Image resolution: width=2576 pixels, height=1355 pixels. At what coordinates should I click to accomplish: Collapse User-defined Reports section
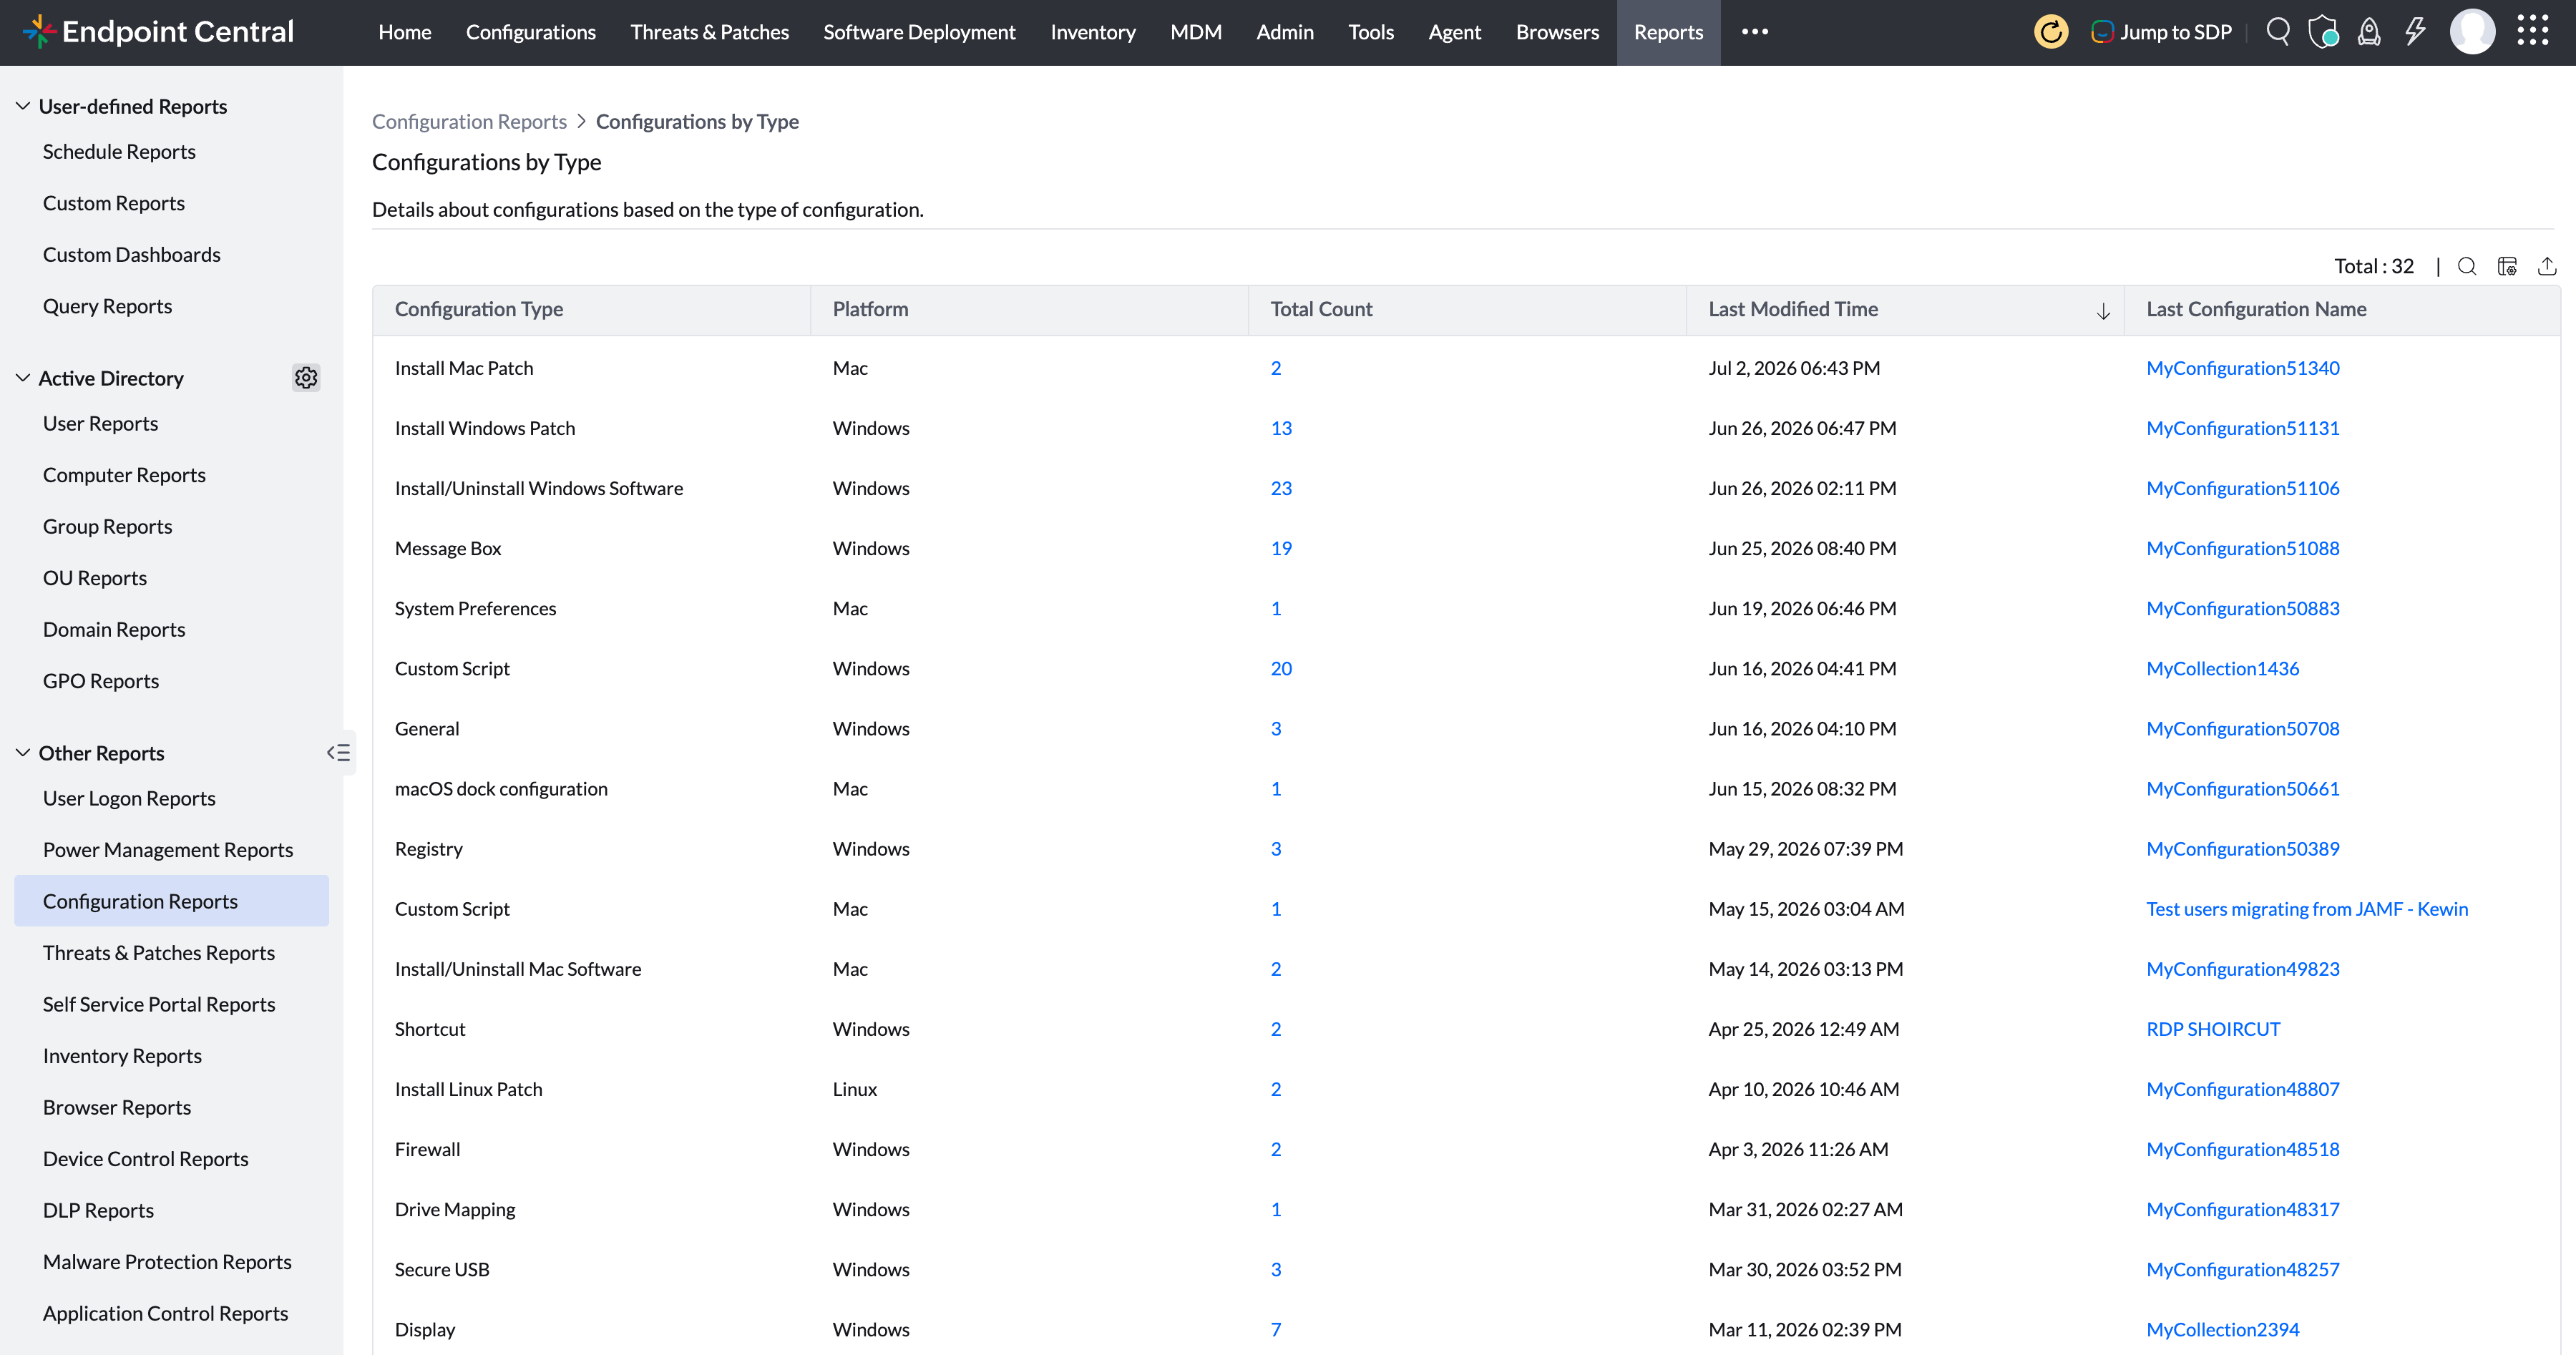(22, 106)
